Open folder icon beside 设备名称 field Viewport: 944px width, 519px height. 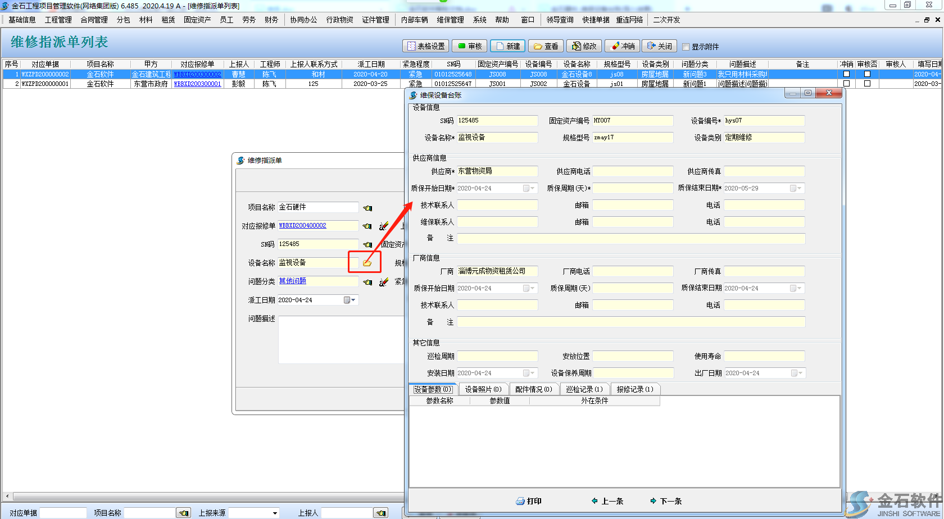pyautogui.click(x=367, y=263)
